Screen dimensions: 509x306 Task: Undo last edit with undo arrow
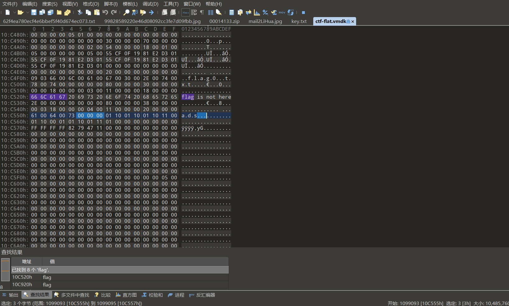coord(105,12)
